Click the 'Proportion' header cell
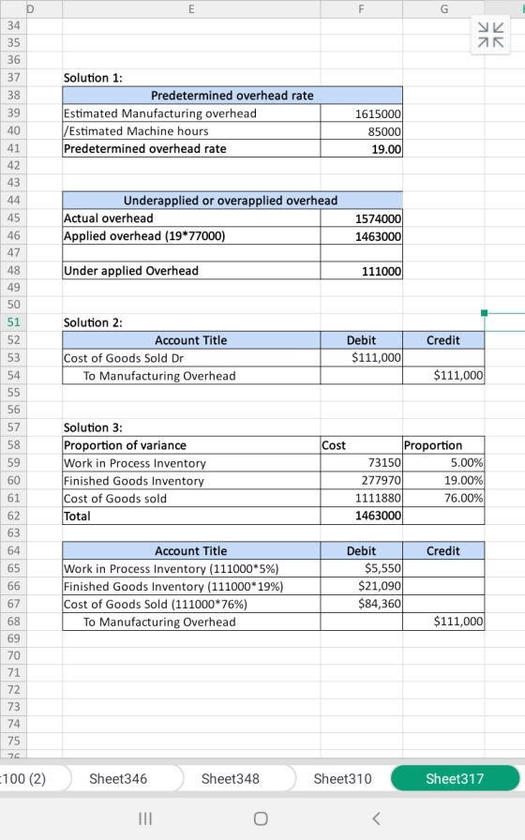 (443, 445)
